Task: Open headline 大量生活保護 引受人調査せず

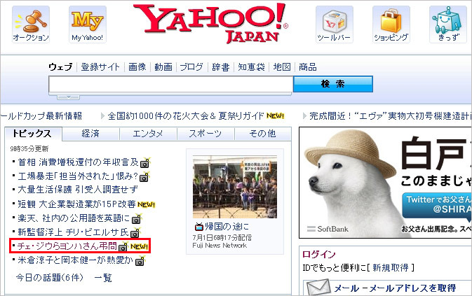Action: coord(78,190)
